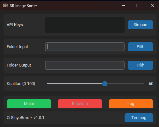Focus the Folder Input text field
Viewport: 159px width, 127px height.
85,47
